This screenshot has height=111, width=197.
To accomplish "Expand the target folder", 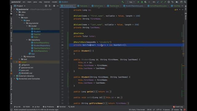I will pos(17,62).
